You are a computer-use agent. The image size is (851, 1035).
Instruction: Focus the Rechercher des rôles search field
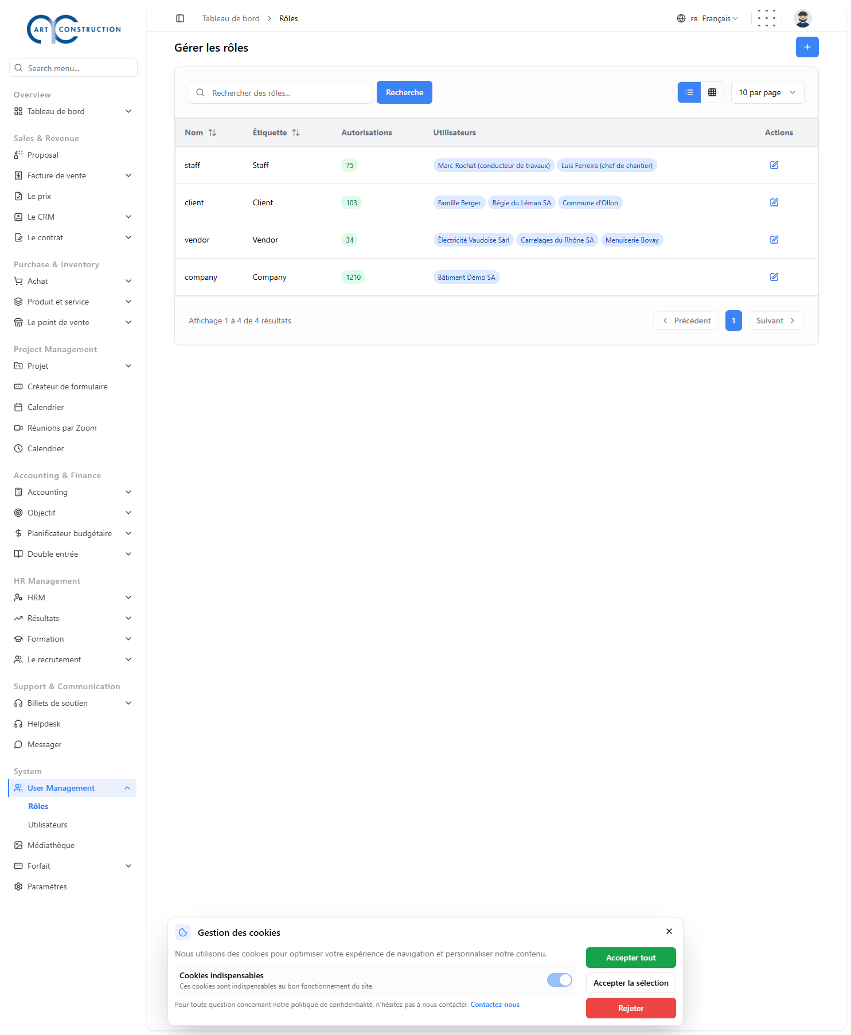coord(280,92)
